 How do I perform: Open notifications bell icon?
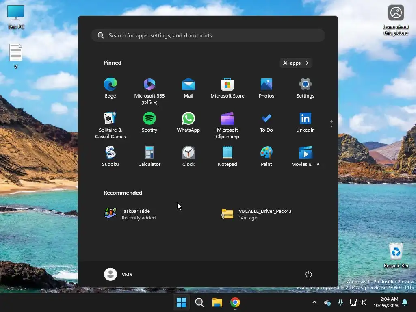[405, 302]
